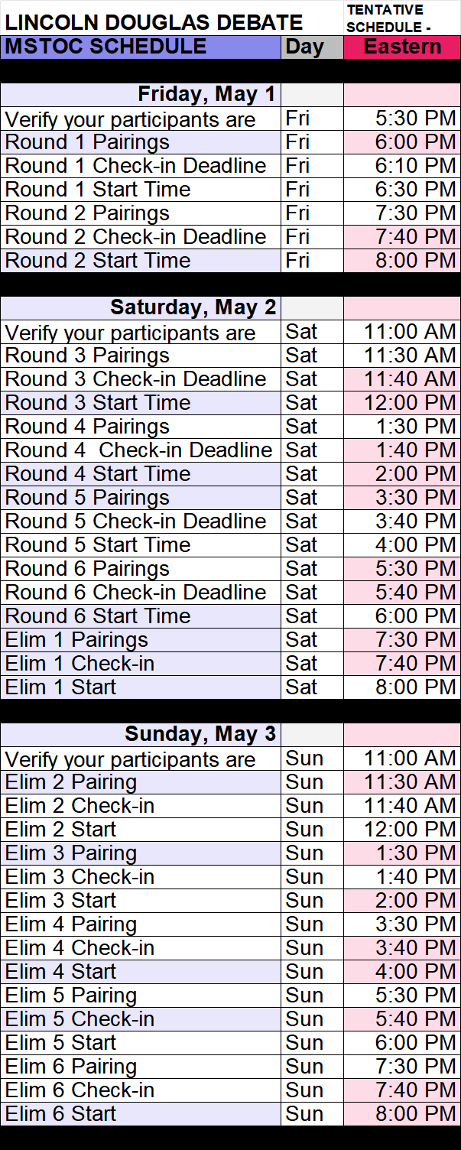This screenshot has height=1150, width=461.
Task: Click the Elim 2 Pairing cell
Action: (x=141, y=782)
